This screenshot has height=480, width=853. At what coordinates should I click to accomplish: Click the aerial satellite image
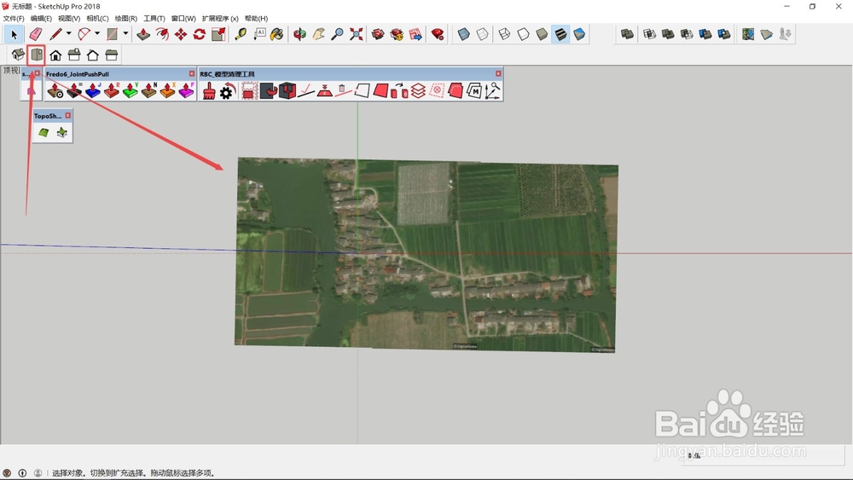pos(426,254)
